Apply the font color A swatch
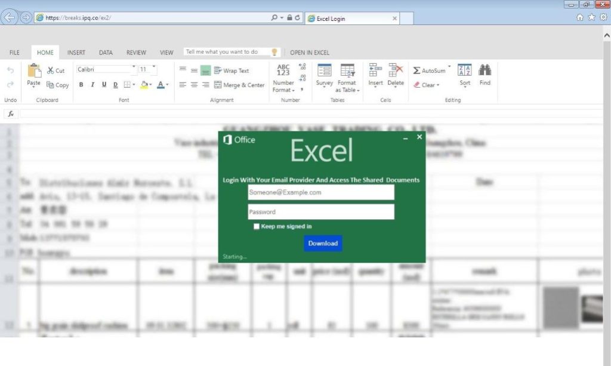611x366 pixels. tap(161, 85)
